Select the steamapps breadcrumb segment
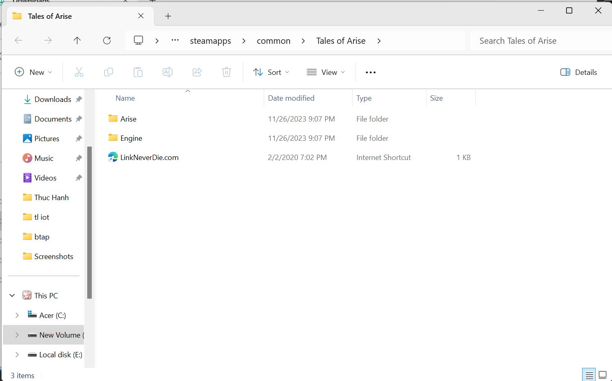Viewport: 612px width, 381px height. [x=210, y=41]
